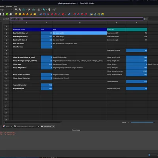Open the Windows menu
Image resolution: width=158 pixels, height=158 pixels.
[9, 6]
